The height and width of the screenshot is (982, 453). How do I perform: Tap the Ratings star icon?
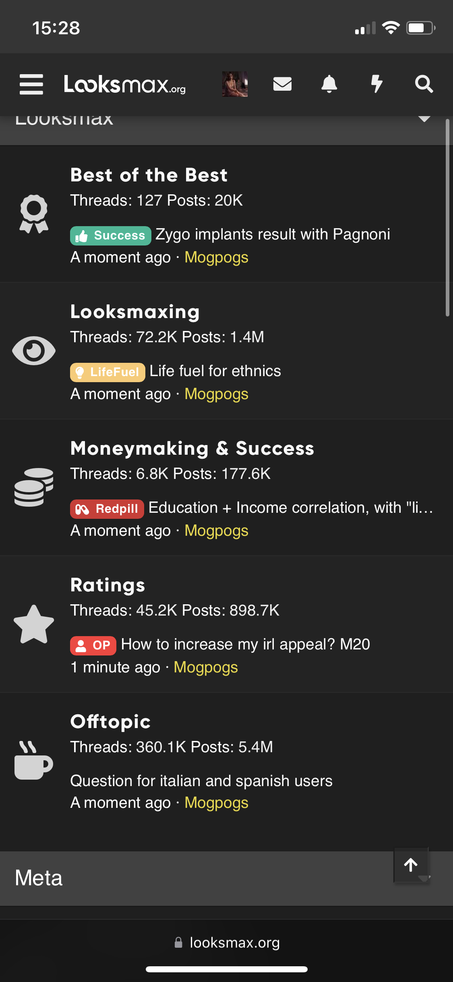click(34, 624)
